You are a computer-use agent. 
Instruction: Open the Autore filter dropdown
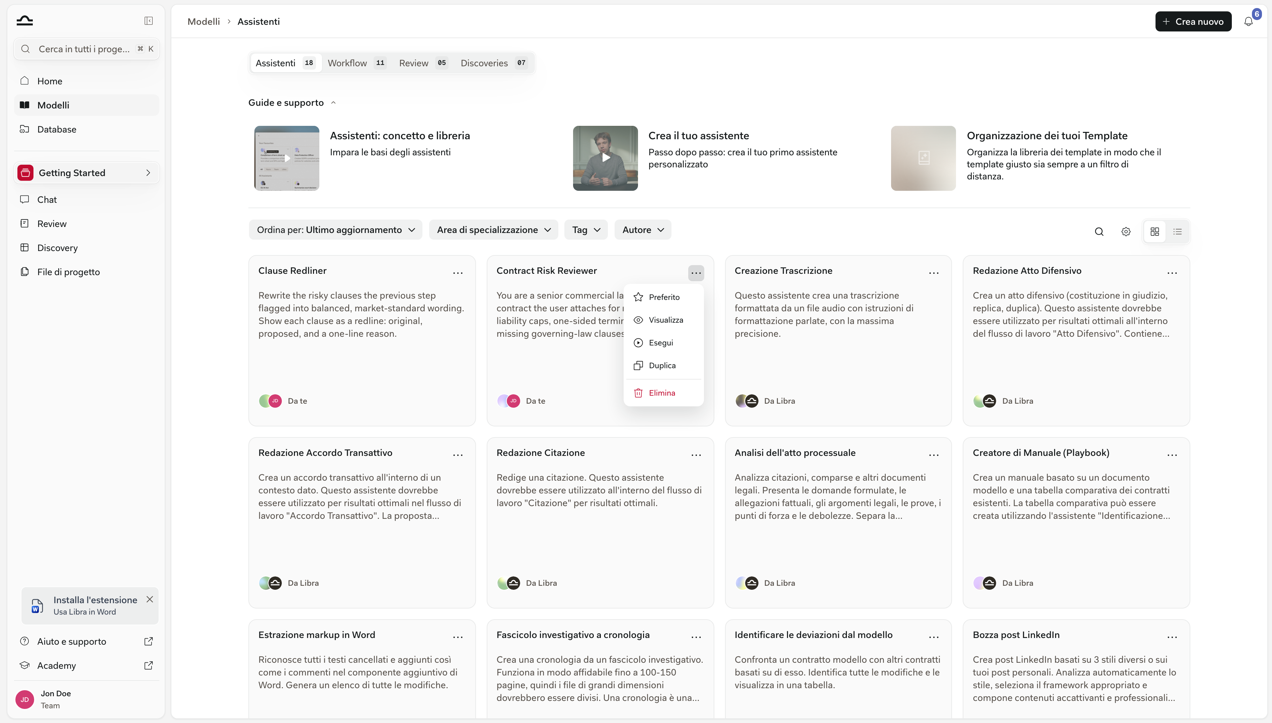[642, 230]
